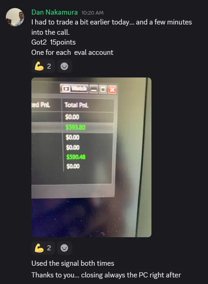Click the Watch button in the photographed window

[x=74, y=88]
